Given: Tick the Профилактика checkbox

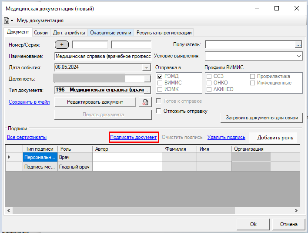Looking at the screenshot, I should coord(253,76).
